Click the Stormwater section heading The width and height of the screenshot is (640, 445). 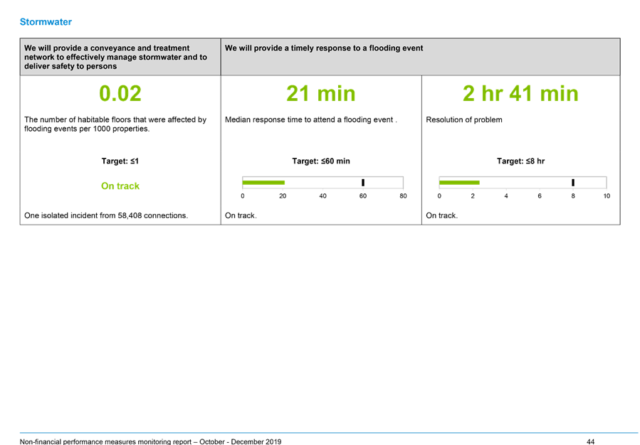click(x=46, y=22)
